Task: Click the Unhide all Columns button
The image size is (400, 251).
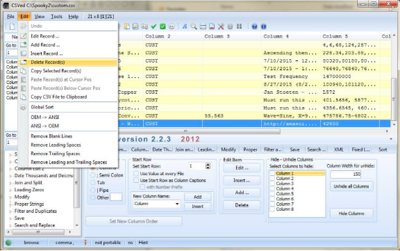Action: click(x=351, y=186)
